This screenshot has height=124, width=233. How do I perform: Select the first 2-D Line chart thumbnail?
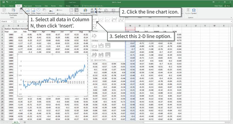point(95,20)
